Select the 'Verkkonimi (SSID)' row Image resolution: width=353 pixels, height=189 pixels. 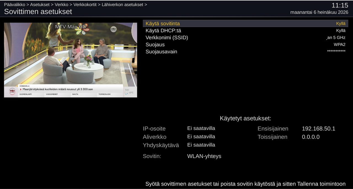point(245,38)
